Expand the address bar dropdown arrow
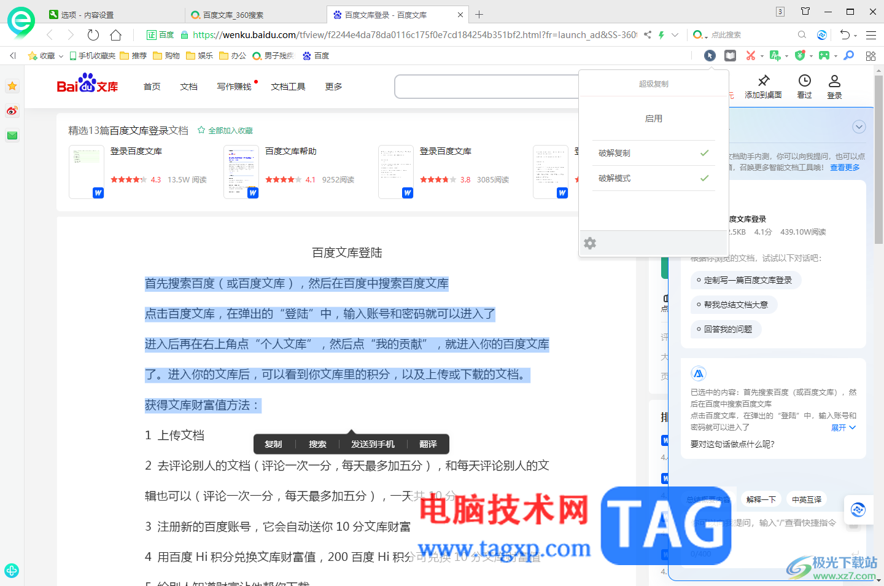This screenshot has height=586, width=884. coord(675,35)
